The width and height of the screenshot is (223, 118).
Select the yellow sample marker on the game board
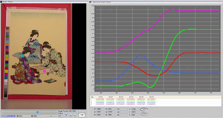(38, 70)
